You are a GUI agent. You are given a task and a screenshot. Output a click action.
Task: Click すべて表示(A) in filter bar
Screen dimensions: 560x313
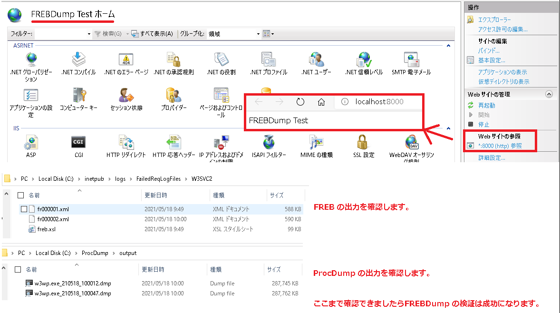(x=152, y=34)
